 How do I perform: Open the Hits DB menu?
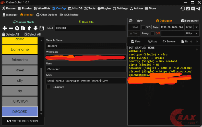click(x=75, y=8)
